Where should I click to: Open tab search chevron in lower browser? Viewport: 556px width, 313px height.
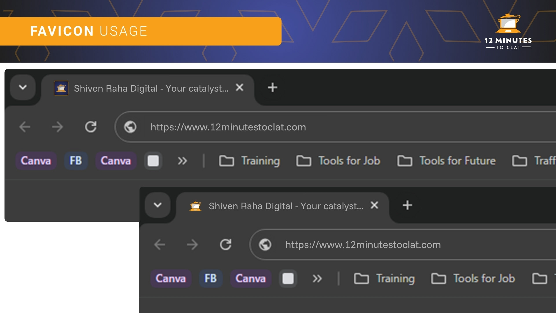[x=158, y=205]
